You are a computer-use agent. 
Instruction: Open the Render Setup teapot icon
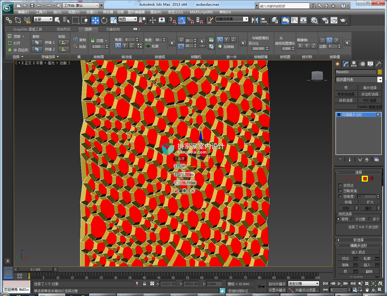(325, 20)
